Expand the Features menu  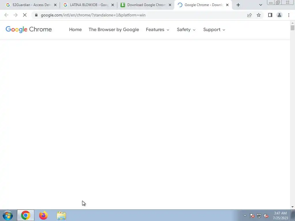158,30
